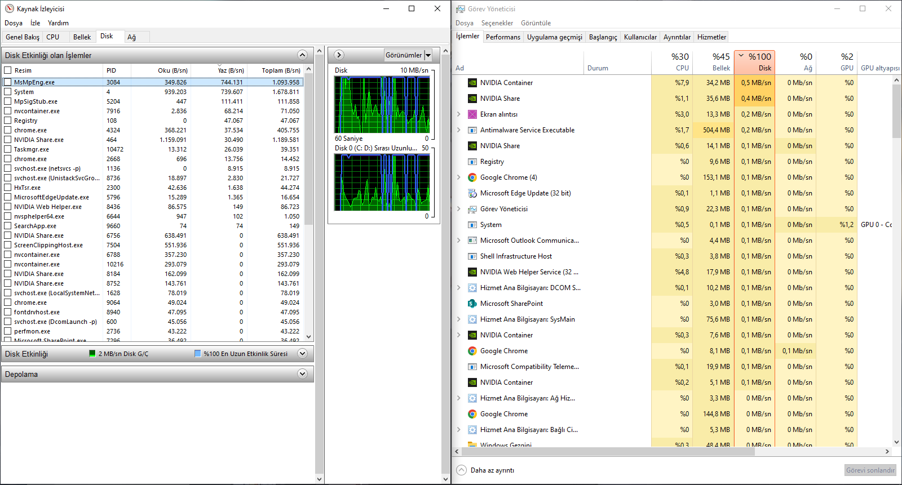Collapse Disk Etkinliği olan İşlemler section
Screen dimensions: 902x485
pyautogui.click(x=303, y=55)
